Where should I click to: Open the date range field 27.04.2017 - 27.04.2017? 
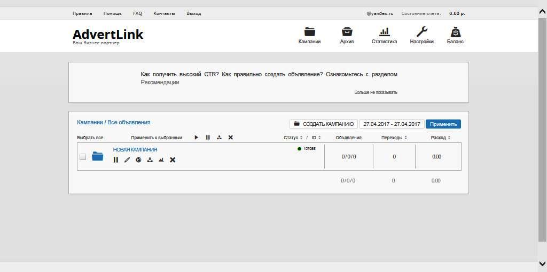click(x=392, y=124)
